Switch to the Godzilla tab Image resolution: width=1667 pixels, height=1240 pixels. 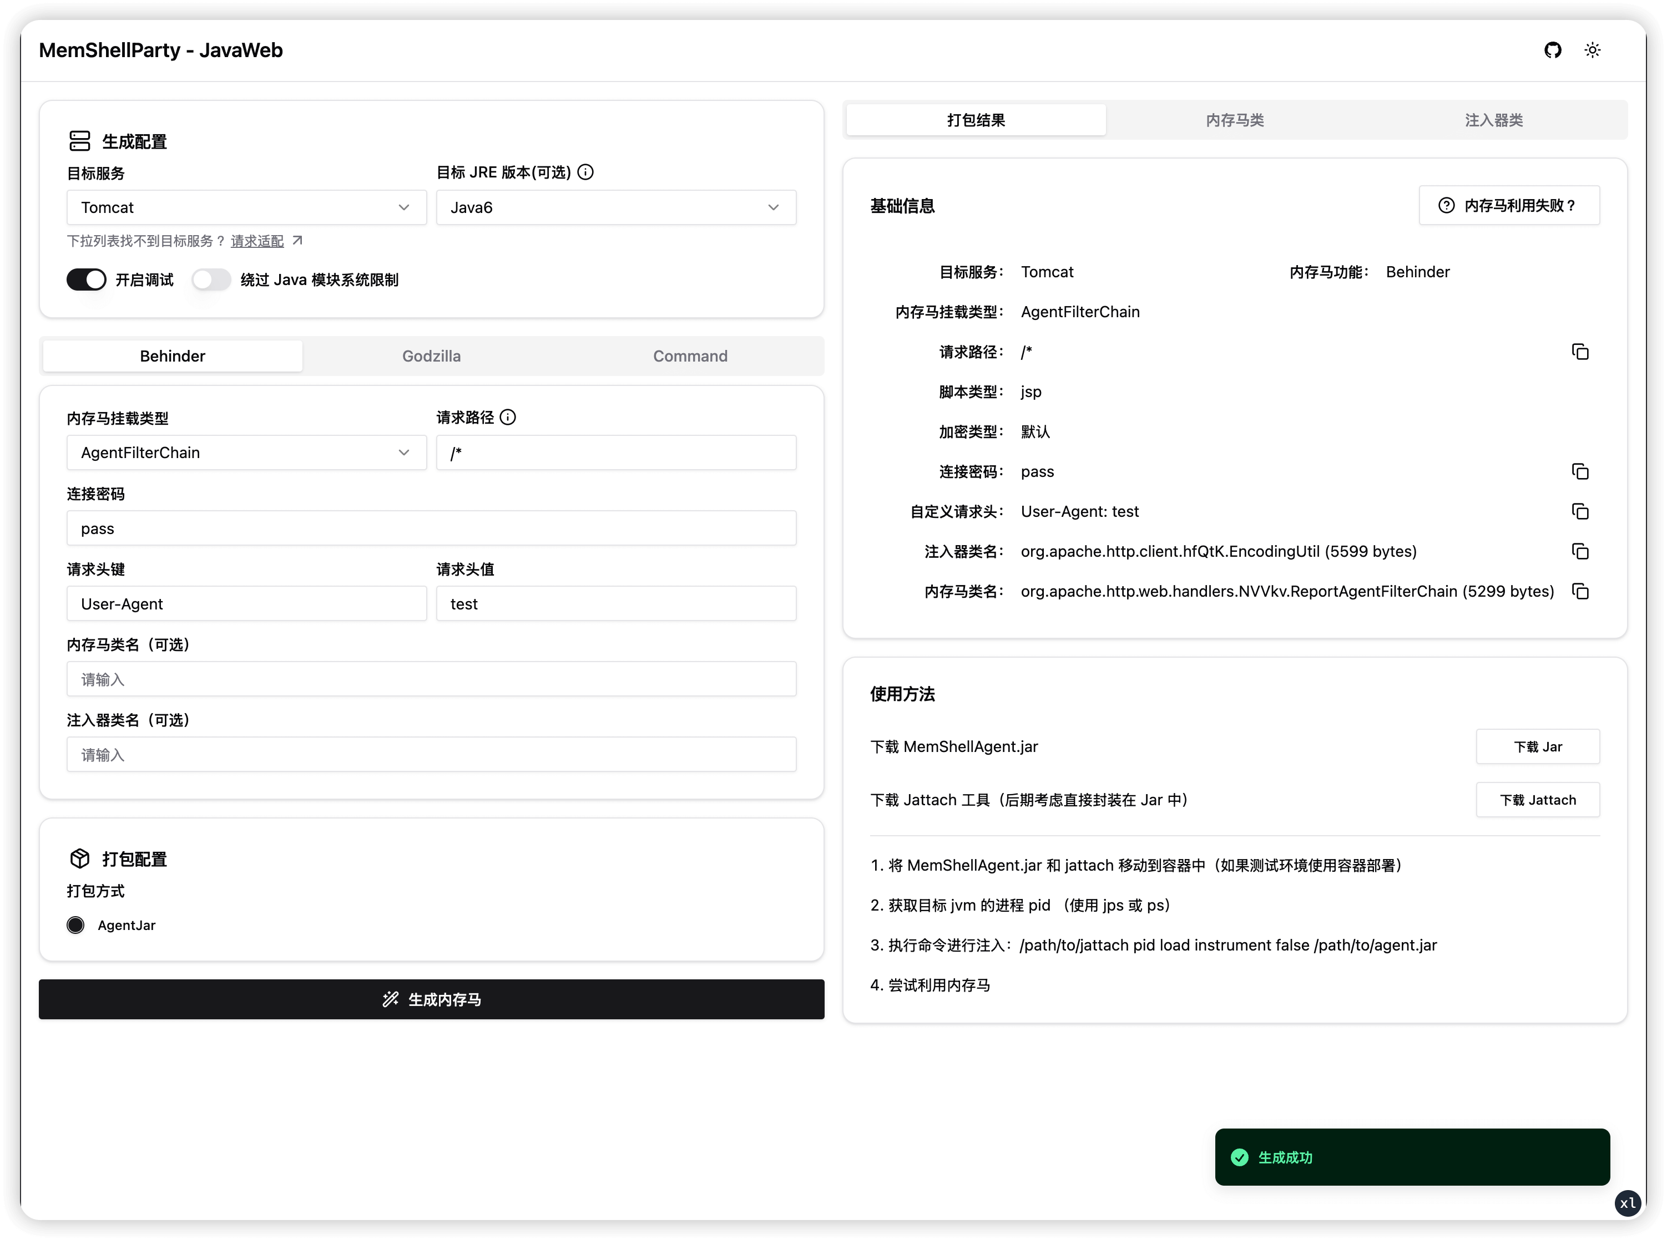click(432, 356)
